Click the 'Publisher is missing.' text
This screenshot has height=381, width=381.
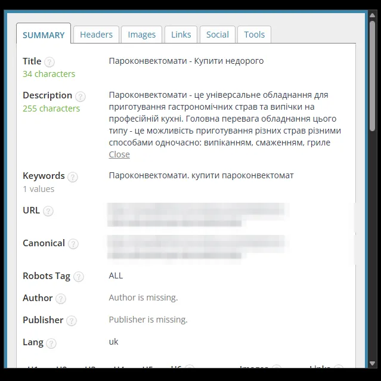tap(148, 320)
